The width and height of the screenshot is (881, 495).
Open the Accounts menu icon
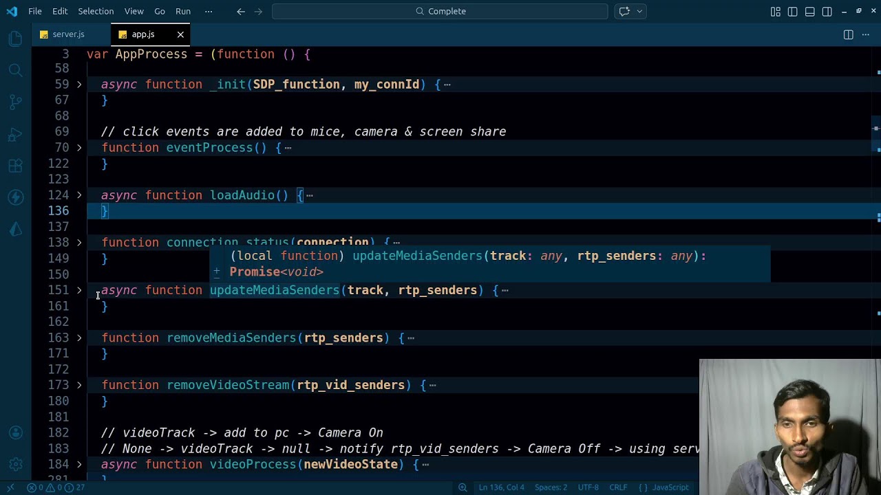pyautogui.click(x=15, y=432)
